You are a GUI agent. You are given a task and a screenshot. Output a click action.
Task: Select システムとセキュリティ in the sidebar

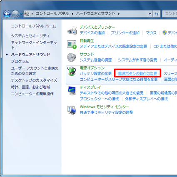point(30,36)
